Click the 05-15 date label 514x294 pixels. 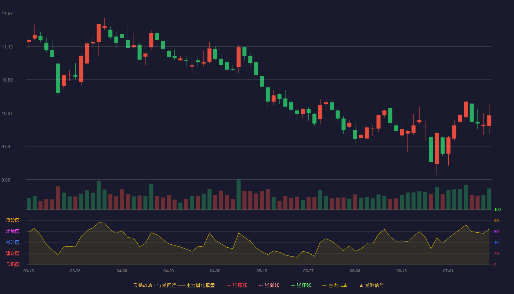262,271
